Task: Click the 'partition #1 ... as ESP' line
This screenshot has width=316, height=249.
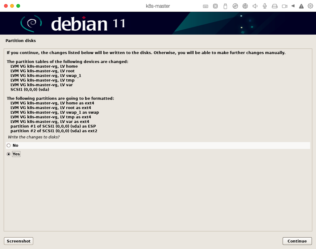Action: click(53, 126)
